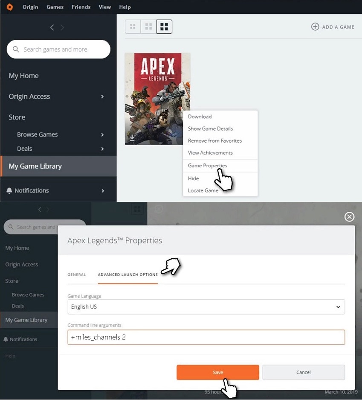Expand Browse Games chevron in top sidebar

tap(102, 134)
